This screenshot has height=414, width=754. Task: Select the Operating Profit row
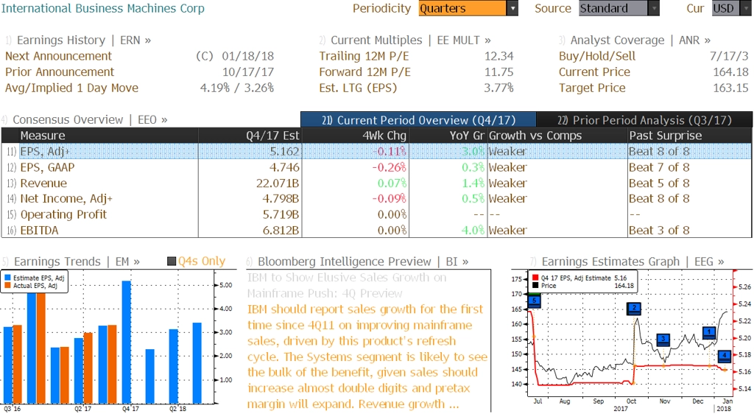pyautogui.click(x=376, y=214)
